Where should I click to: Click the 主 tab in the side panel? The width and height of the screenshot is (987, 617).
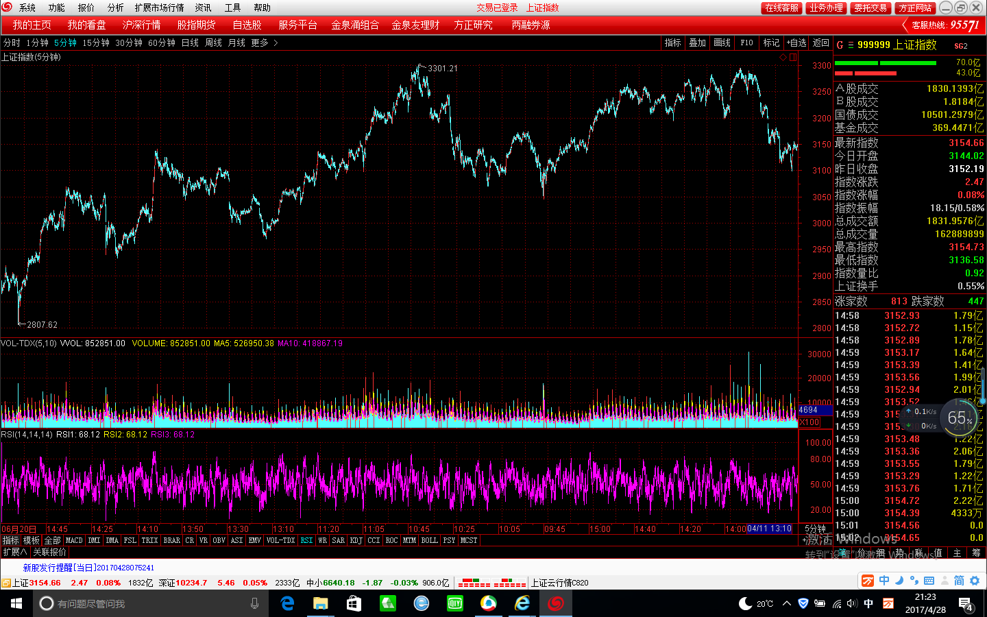[958, 553]
